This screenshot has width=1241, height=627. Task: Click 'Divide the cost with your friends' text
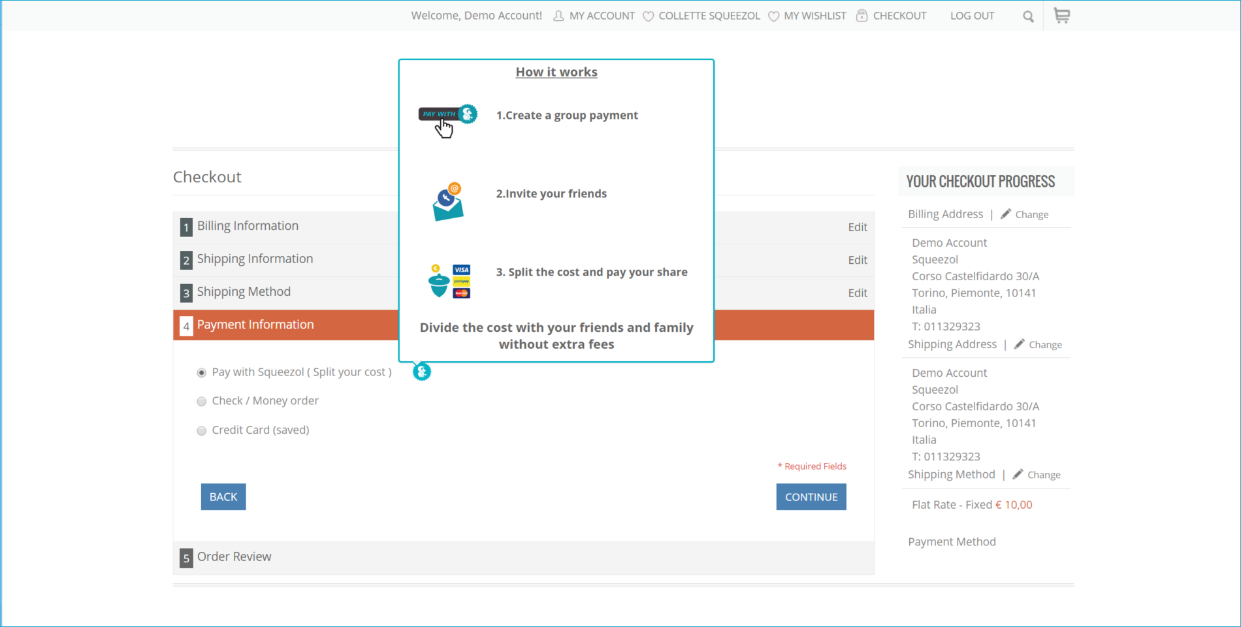[x=556, y=336]
